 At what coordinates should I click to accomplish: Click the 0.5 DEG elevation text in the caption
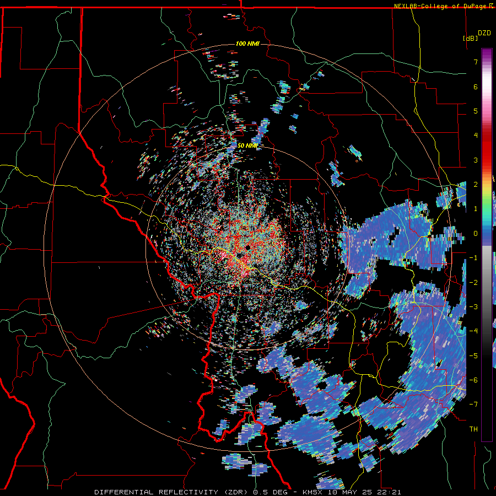[x=271, y=492]
